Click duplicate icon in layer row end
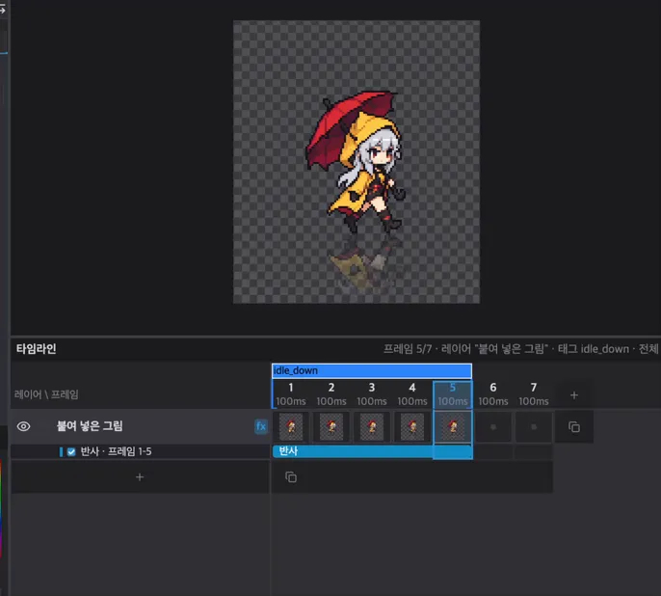Image resolution: width=661 pixels, height=596 pixels. pyautogui.click(x=574, y=427)
